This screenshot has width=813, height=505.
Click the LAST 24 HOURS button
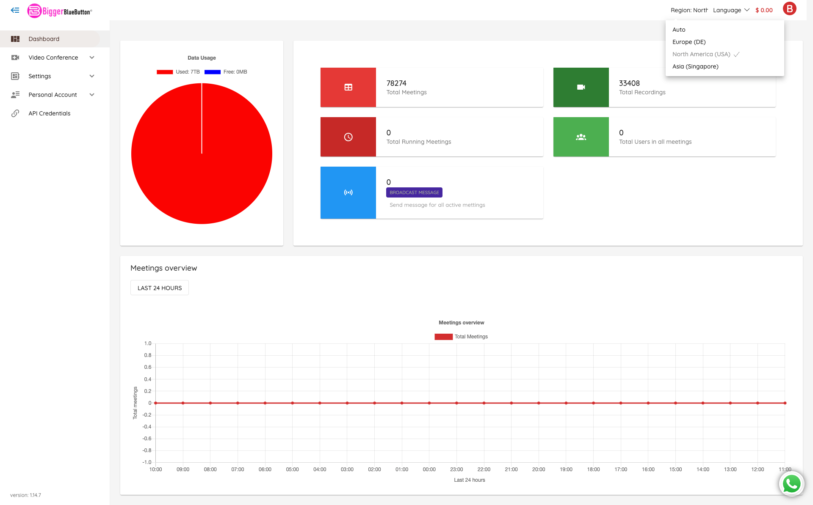coord(160,288)
